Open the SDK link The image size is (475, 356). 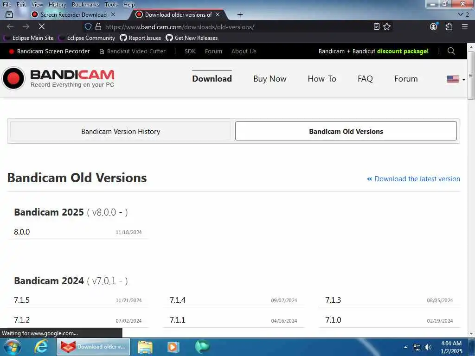pyautogui.click(x=190, y=51)
